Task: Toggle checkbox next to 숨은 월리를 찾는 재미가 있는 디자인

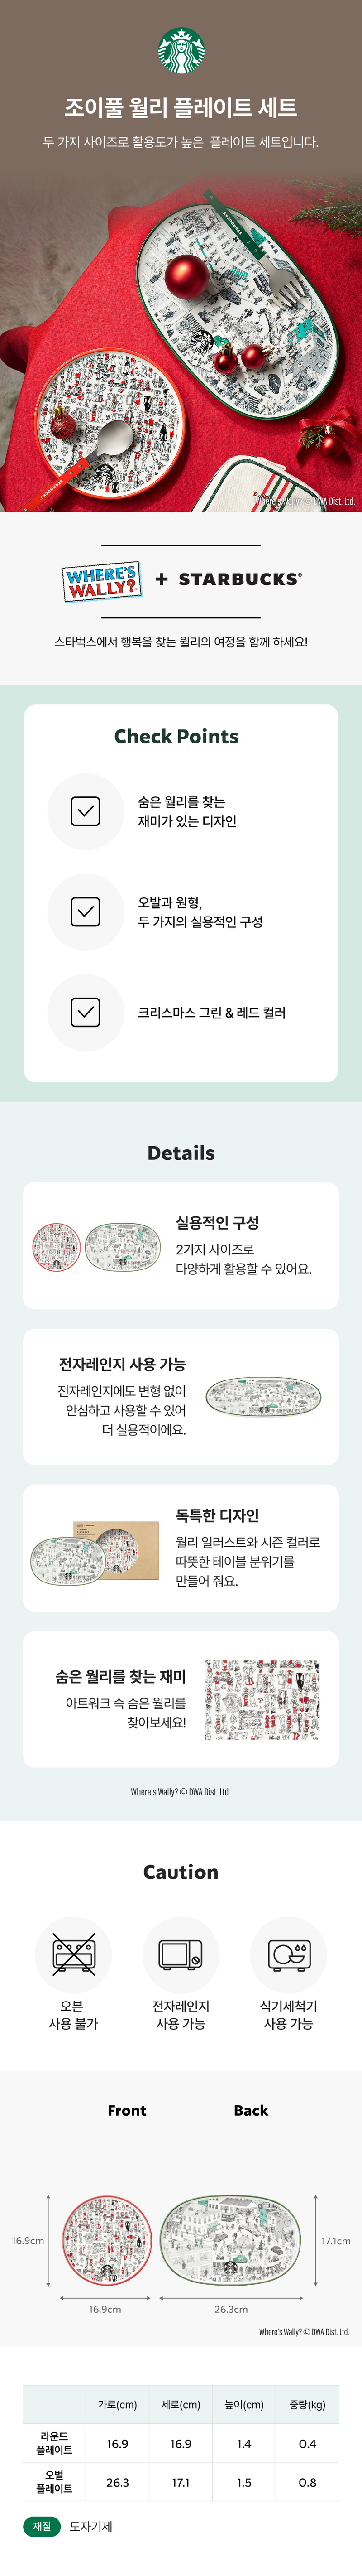Action: pos(86,811)
